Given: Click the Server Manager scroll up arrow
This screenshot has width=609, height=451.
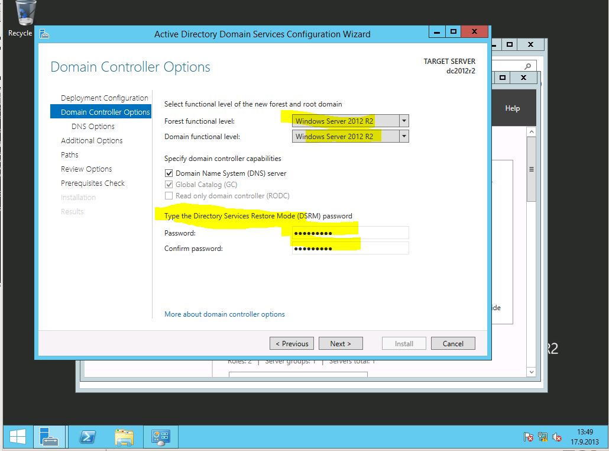Looking at the screenshot, I should pos(532,132).
